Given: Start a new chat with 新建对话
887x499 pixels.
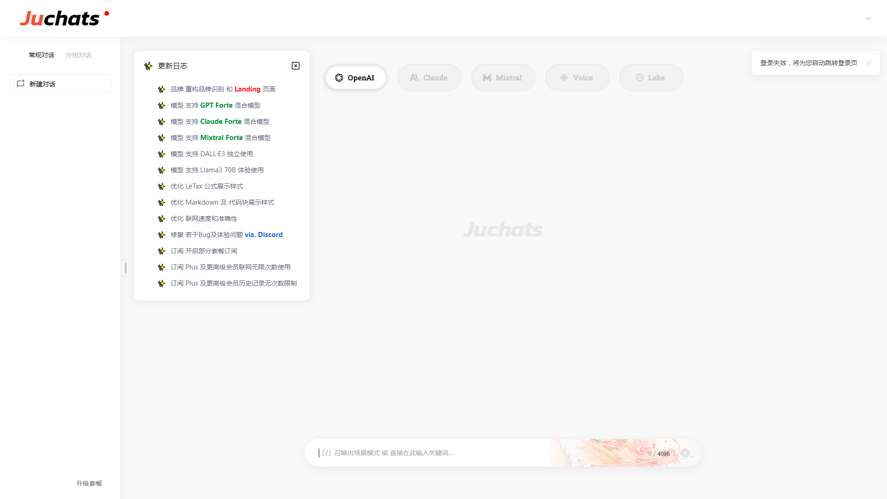Looking at the screenshot, I should pyautogui.click(x=60, y=84).
